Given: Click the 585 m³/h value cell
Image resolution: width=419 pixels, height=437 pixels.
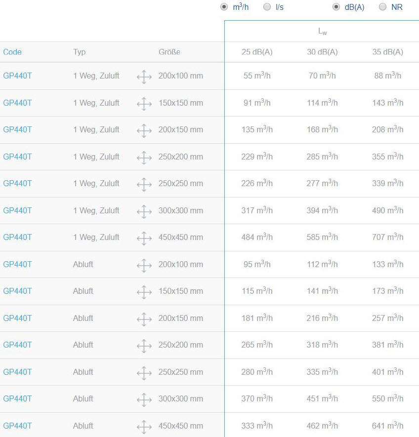Looking at the screenshot, I should 322,237.
